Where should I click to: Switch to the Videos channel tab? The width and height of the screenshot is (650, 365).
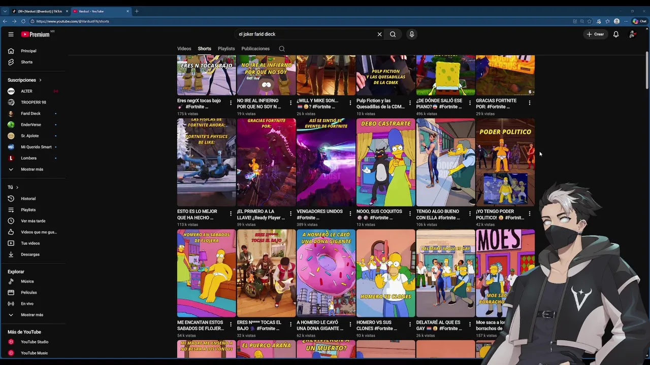pyautogui.click(x=184, y=49)
